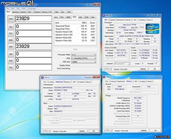The height and width of the screenshot is (139, 171).
Task: Open the Help menu in CrystalMark
Action: coord(24,9)
